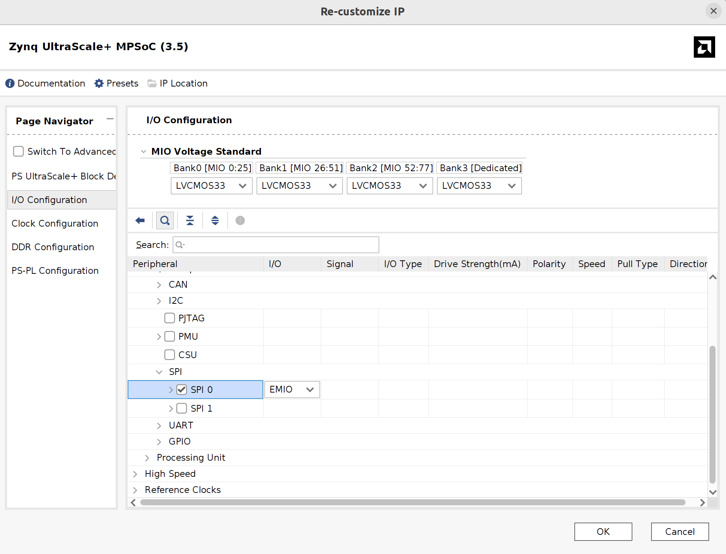
Task: Click the I/O column header
Action: pyautogui.click(x=292, y=264)
